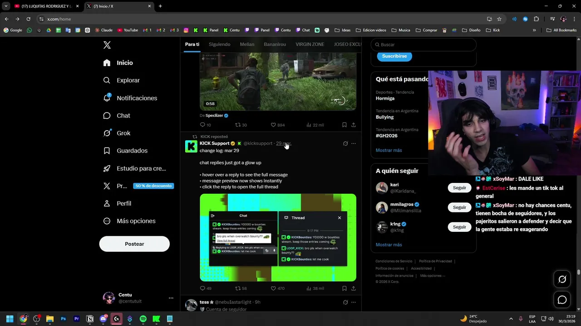
Task: Open Spotify from the taskbar
Action: (x=143, y=319)
